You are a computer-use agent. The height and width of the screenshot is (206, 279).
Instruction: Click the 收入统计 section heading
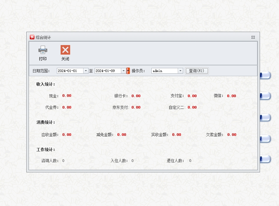click(x=46, y=84)
